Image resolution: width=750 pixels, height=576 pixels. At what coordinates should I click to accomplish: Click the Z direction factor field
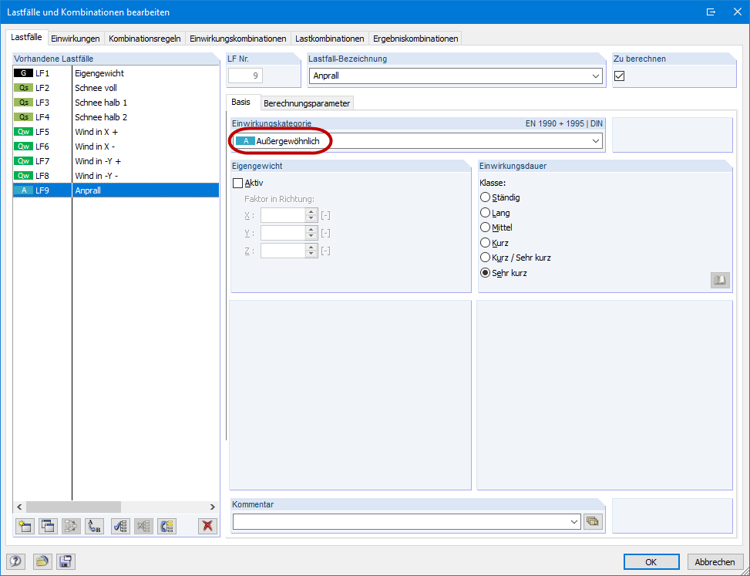click(283, 251)
